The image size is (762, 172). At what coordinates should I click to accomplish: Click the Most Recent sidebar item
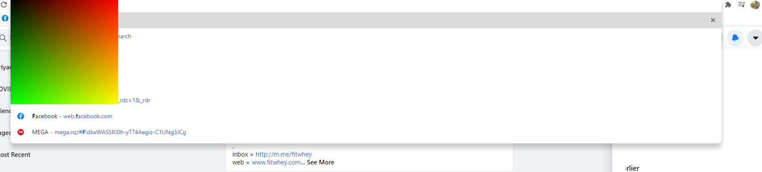(x=15, y=155)
